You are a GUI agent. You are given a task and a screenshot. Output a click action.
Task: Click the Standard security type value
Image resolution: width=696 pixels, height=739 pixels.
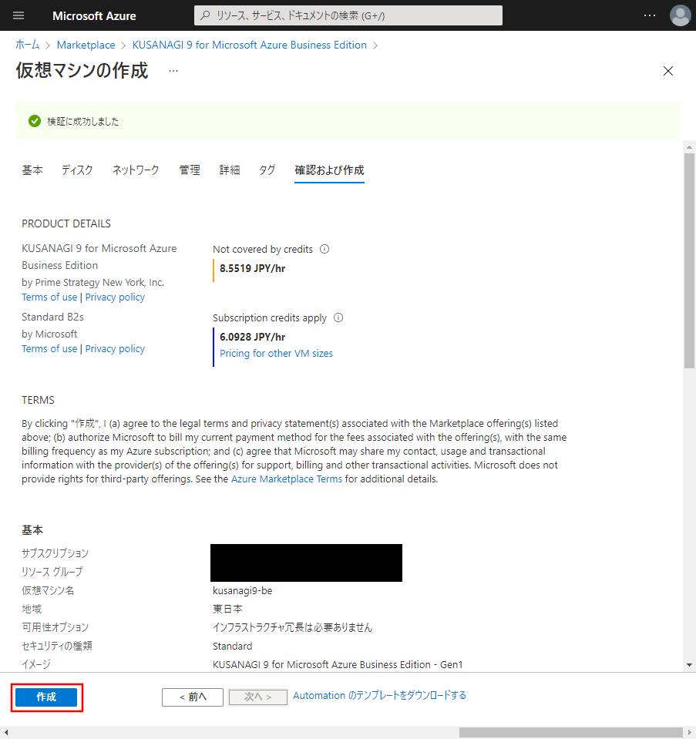(233, 647)
